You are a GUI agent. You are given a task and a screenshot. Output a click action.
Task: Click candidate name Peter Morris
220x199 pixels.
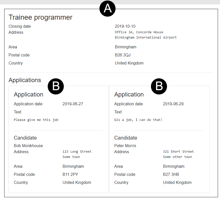(x=125, y=146)
